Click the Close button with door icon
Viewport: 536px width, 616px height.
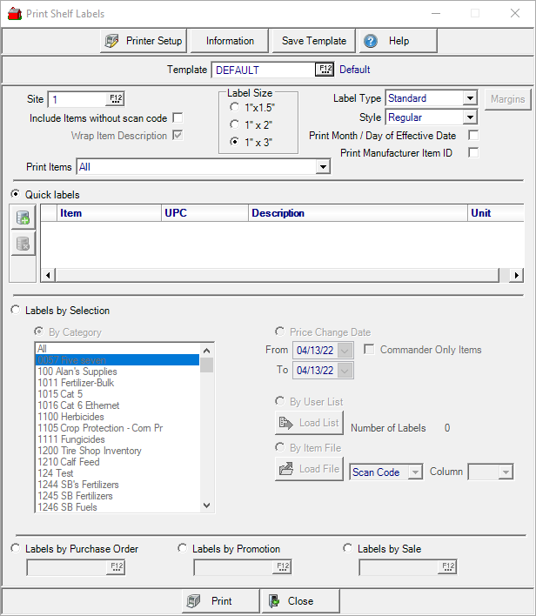pyautogui.click(x=300, y=601)
